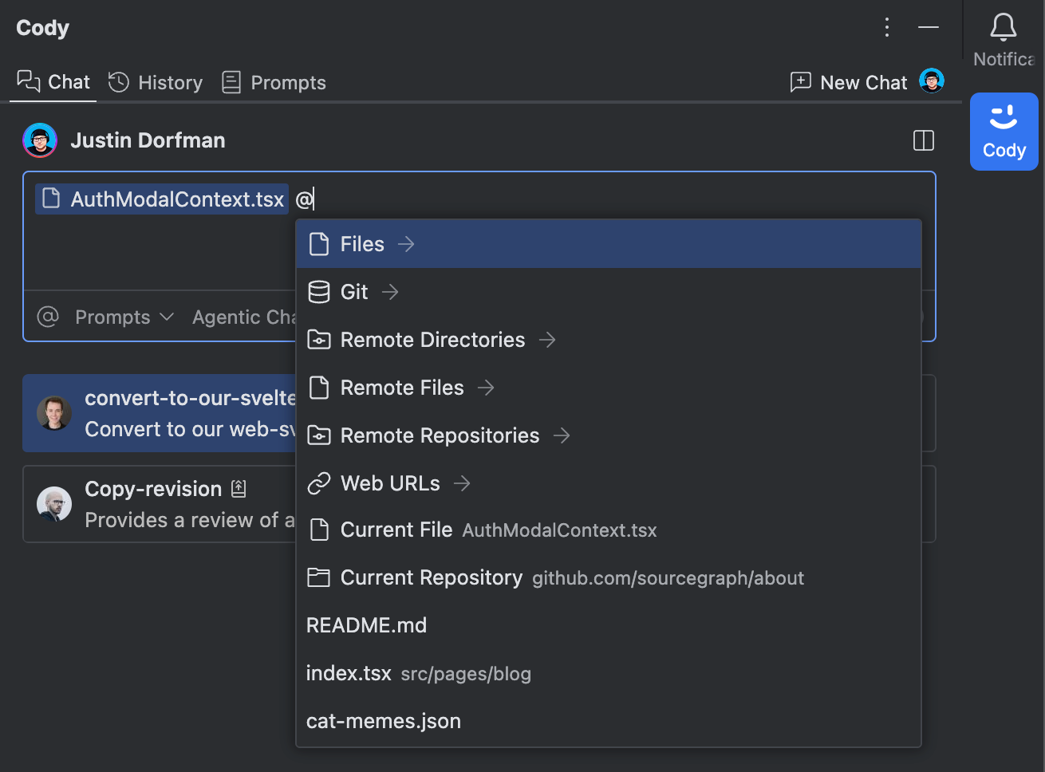Select the Cody sidebar tool button

(1004, 132)
